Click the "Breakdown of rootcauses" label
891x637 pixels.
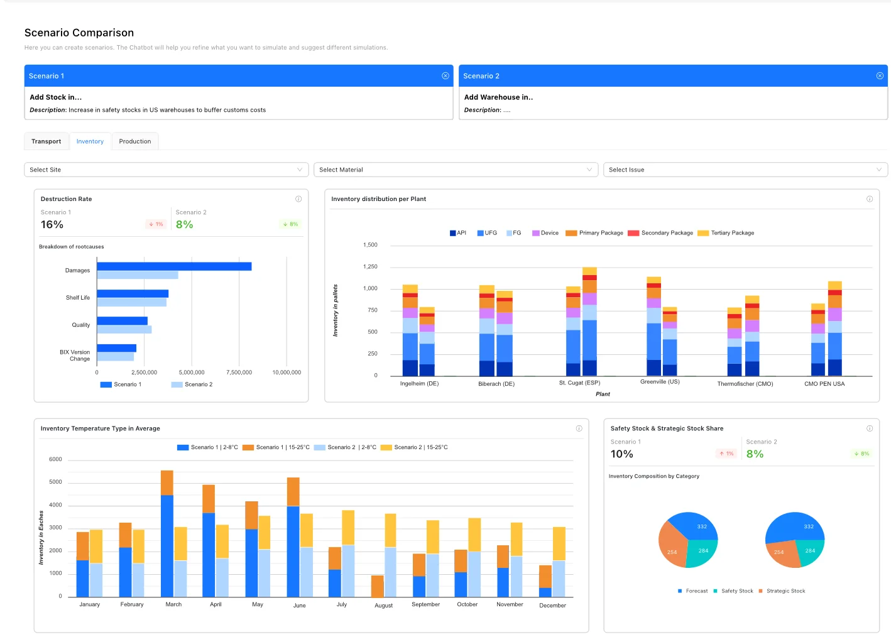tap(72, 247)
